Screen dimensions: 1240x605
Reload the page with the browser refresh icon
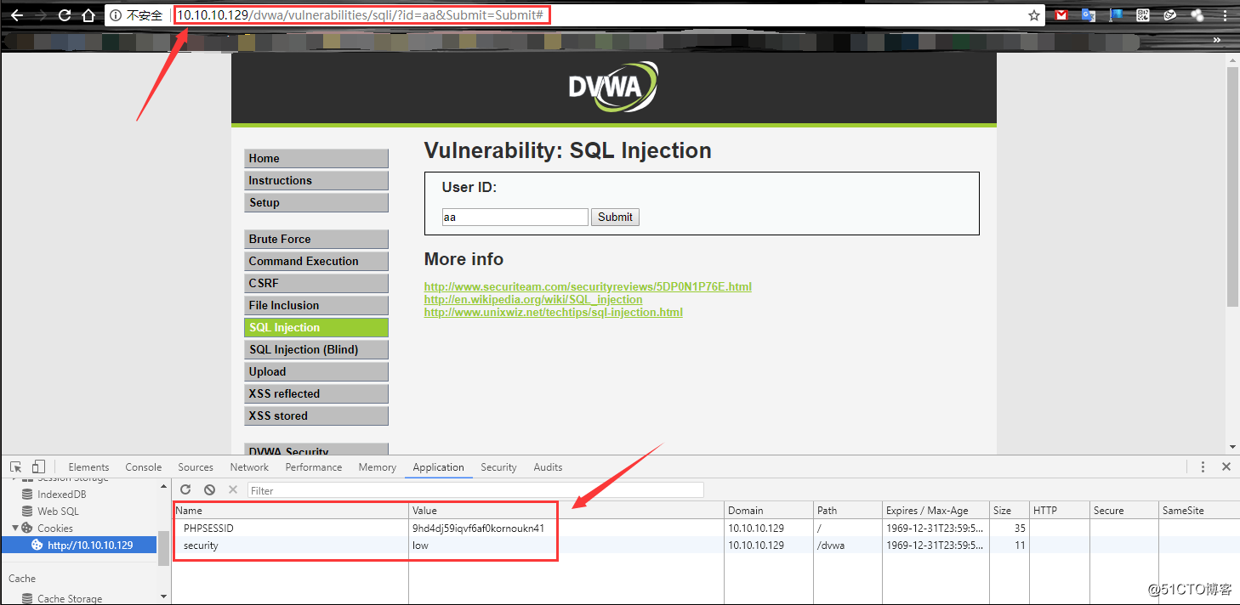coord(65,15)
